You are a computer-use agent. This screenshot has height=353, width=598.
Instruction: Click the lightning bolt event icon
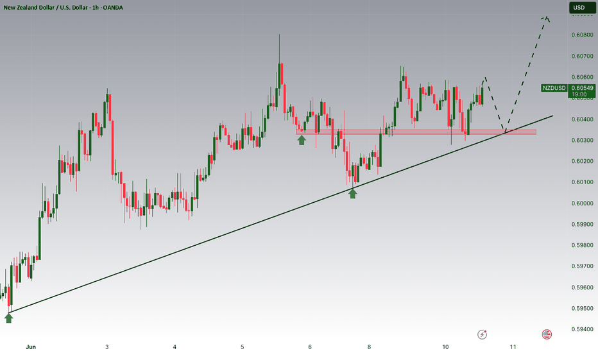(482, 334)
